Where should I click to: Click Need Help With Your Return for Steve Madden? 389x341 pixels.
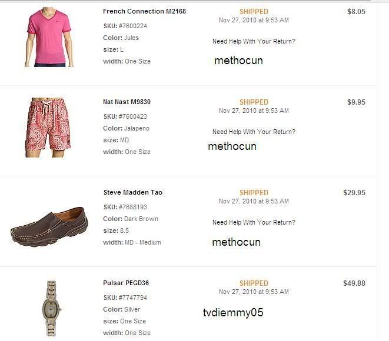(254, 222)
